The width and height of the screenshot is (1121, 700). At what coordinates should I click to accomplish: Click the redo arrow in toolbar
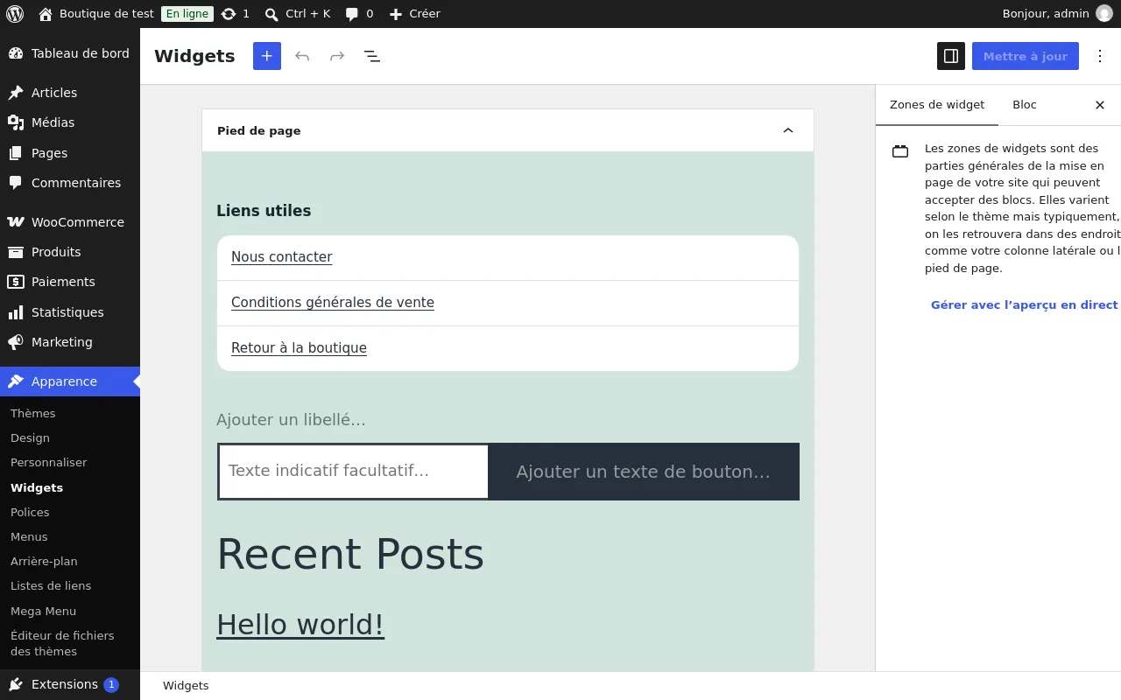coord(337,56)
